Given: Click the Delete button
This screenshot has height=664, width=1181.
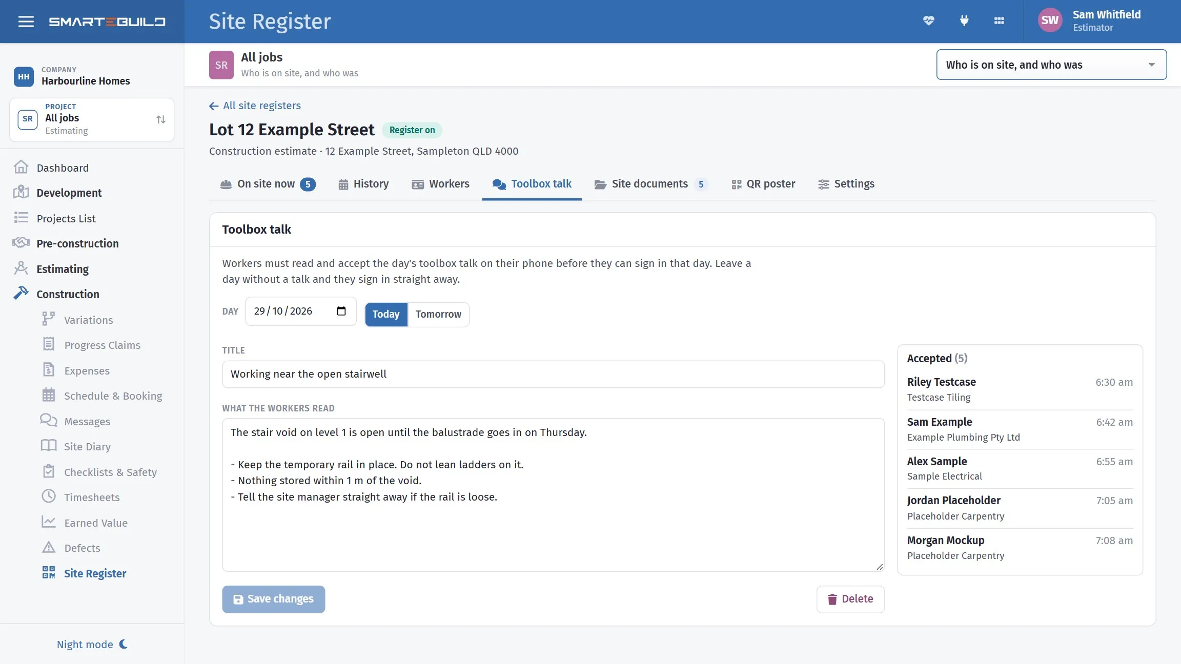Looking at the screenshot, I should (x=850, y=599).
